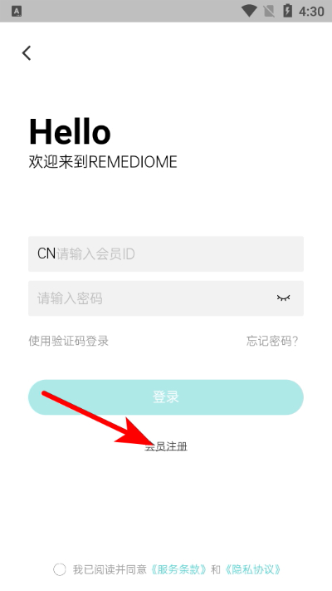Tap the keyboard A icon in the status bar

(x=17, y=12)
